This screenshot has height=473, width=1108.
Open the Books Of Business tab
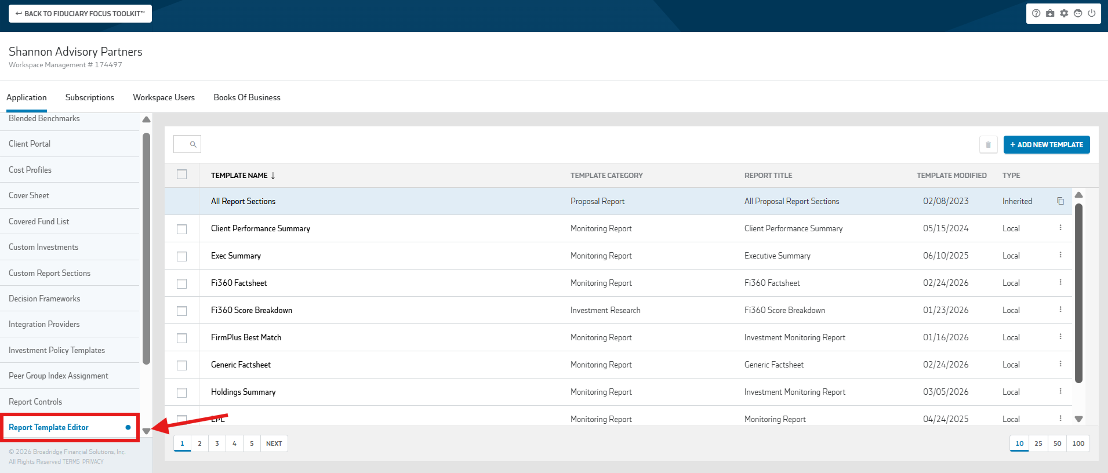point(247,97)
